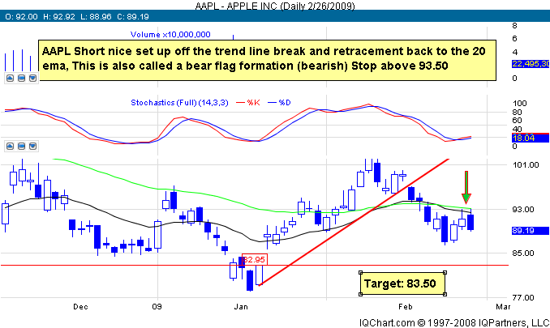Grab the bottom-right handle of Target box

point(445,295)
